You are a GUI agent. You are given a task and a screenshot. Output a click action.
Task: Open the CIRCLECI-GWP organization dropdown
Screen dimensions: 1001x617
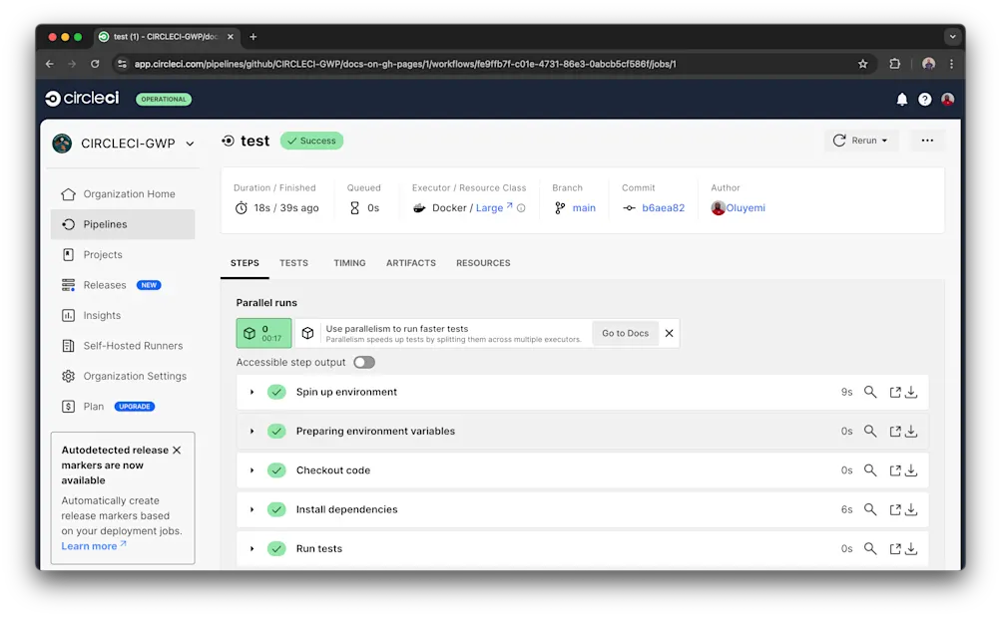(x=122, y=143)
